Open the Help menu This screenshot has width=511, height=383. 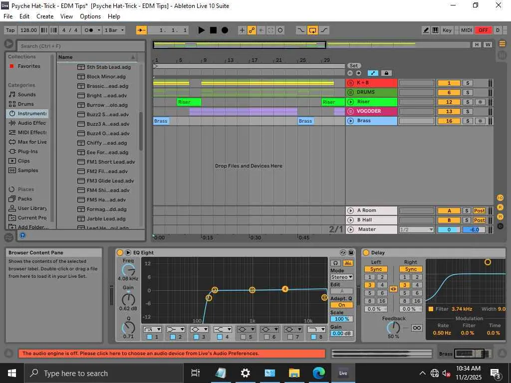pos(114,16)
